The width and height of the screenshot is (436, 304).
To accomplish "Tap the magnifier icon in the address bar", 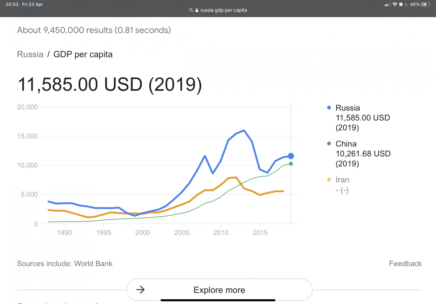I will click(x=191, y=10).
